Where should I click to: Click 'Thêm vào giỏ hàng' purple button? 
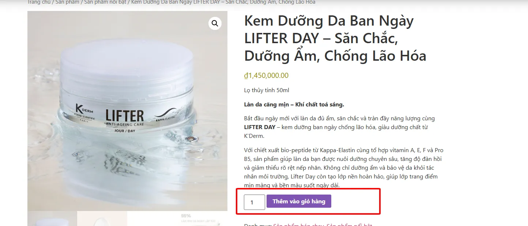pos(299,201)
